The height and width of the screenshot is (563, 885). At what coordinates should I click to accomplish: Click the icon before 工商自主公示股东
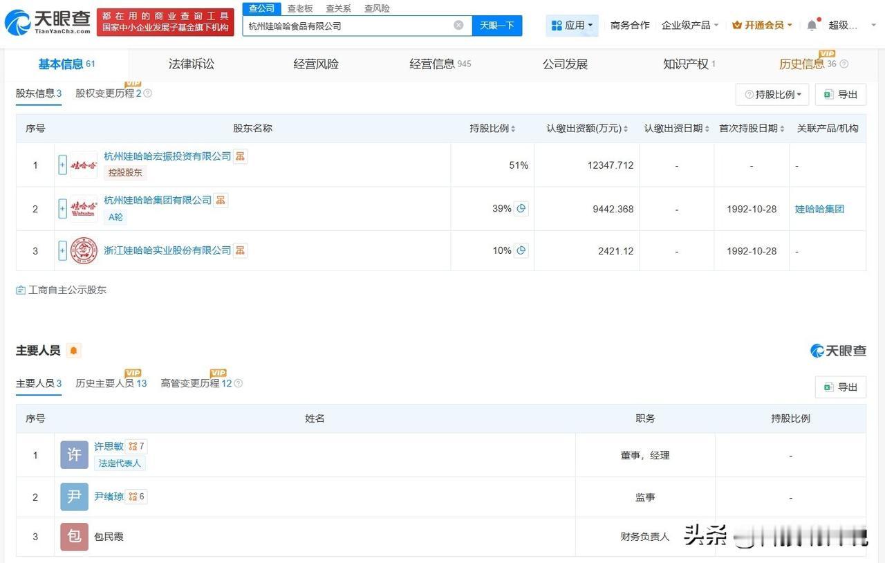[21, 290]
